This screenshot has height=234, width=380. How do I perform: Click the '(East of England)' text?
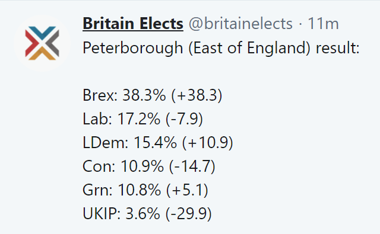249,47
